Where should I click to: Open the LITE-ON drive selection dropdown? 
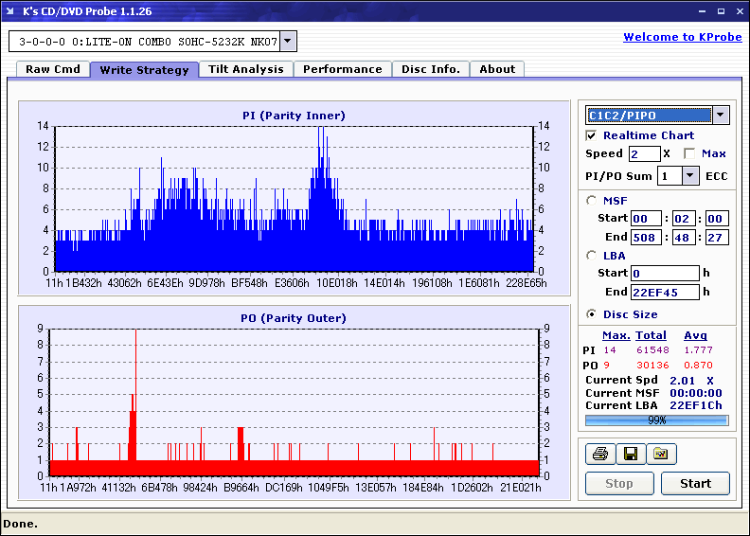(x=289, y=41)
